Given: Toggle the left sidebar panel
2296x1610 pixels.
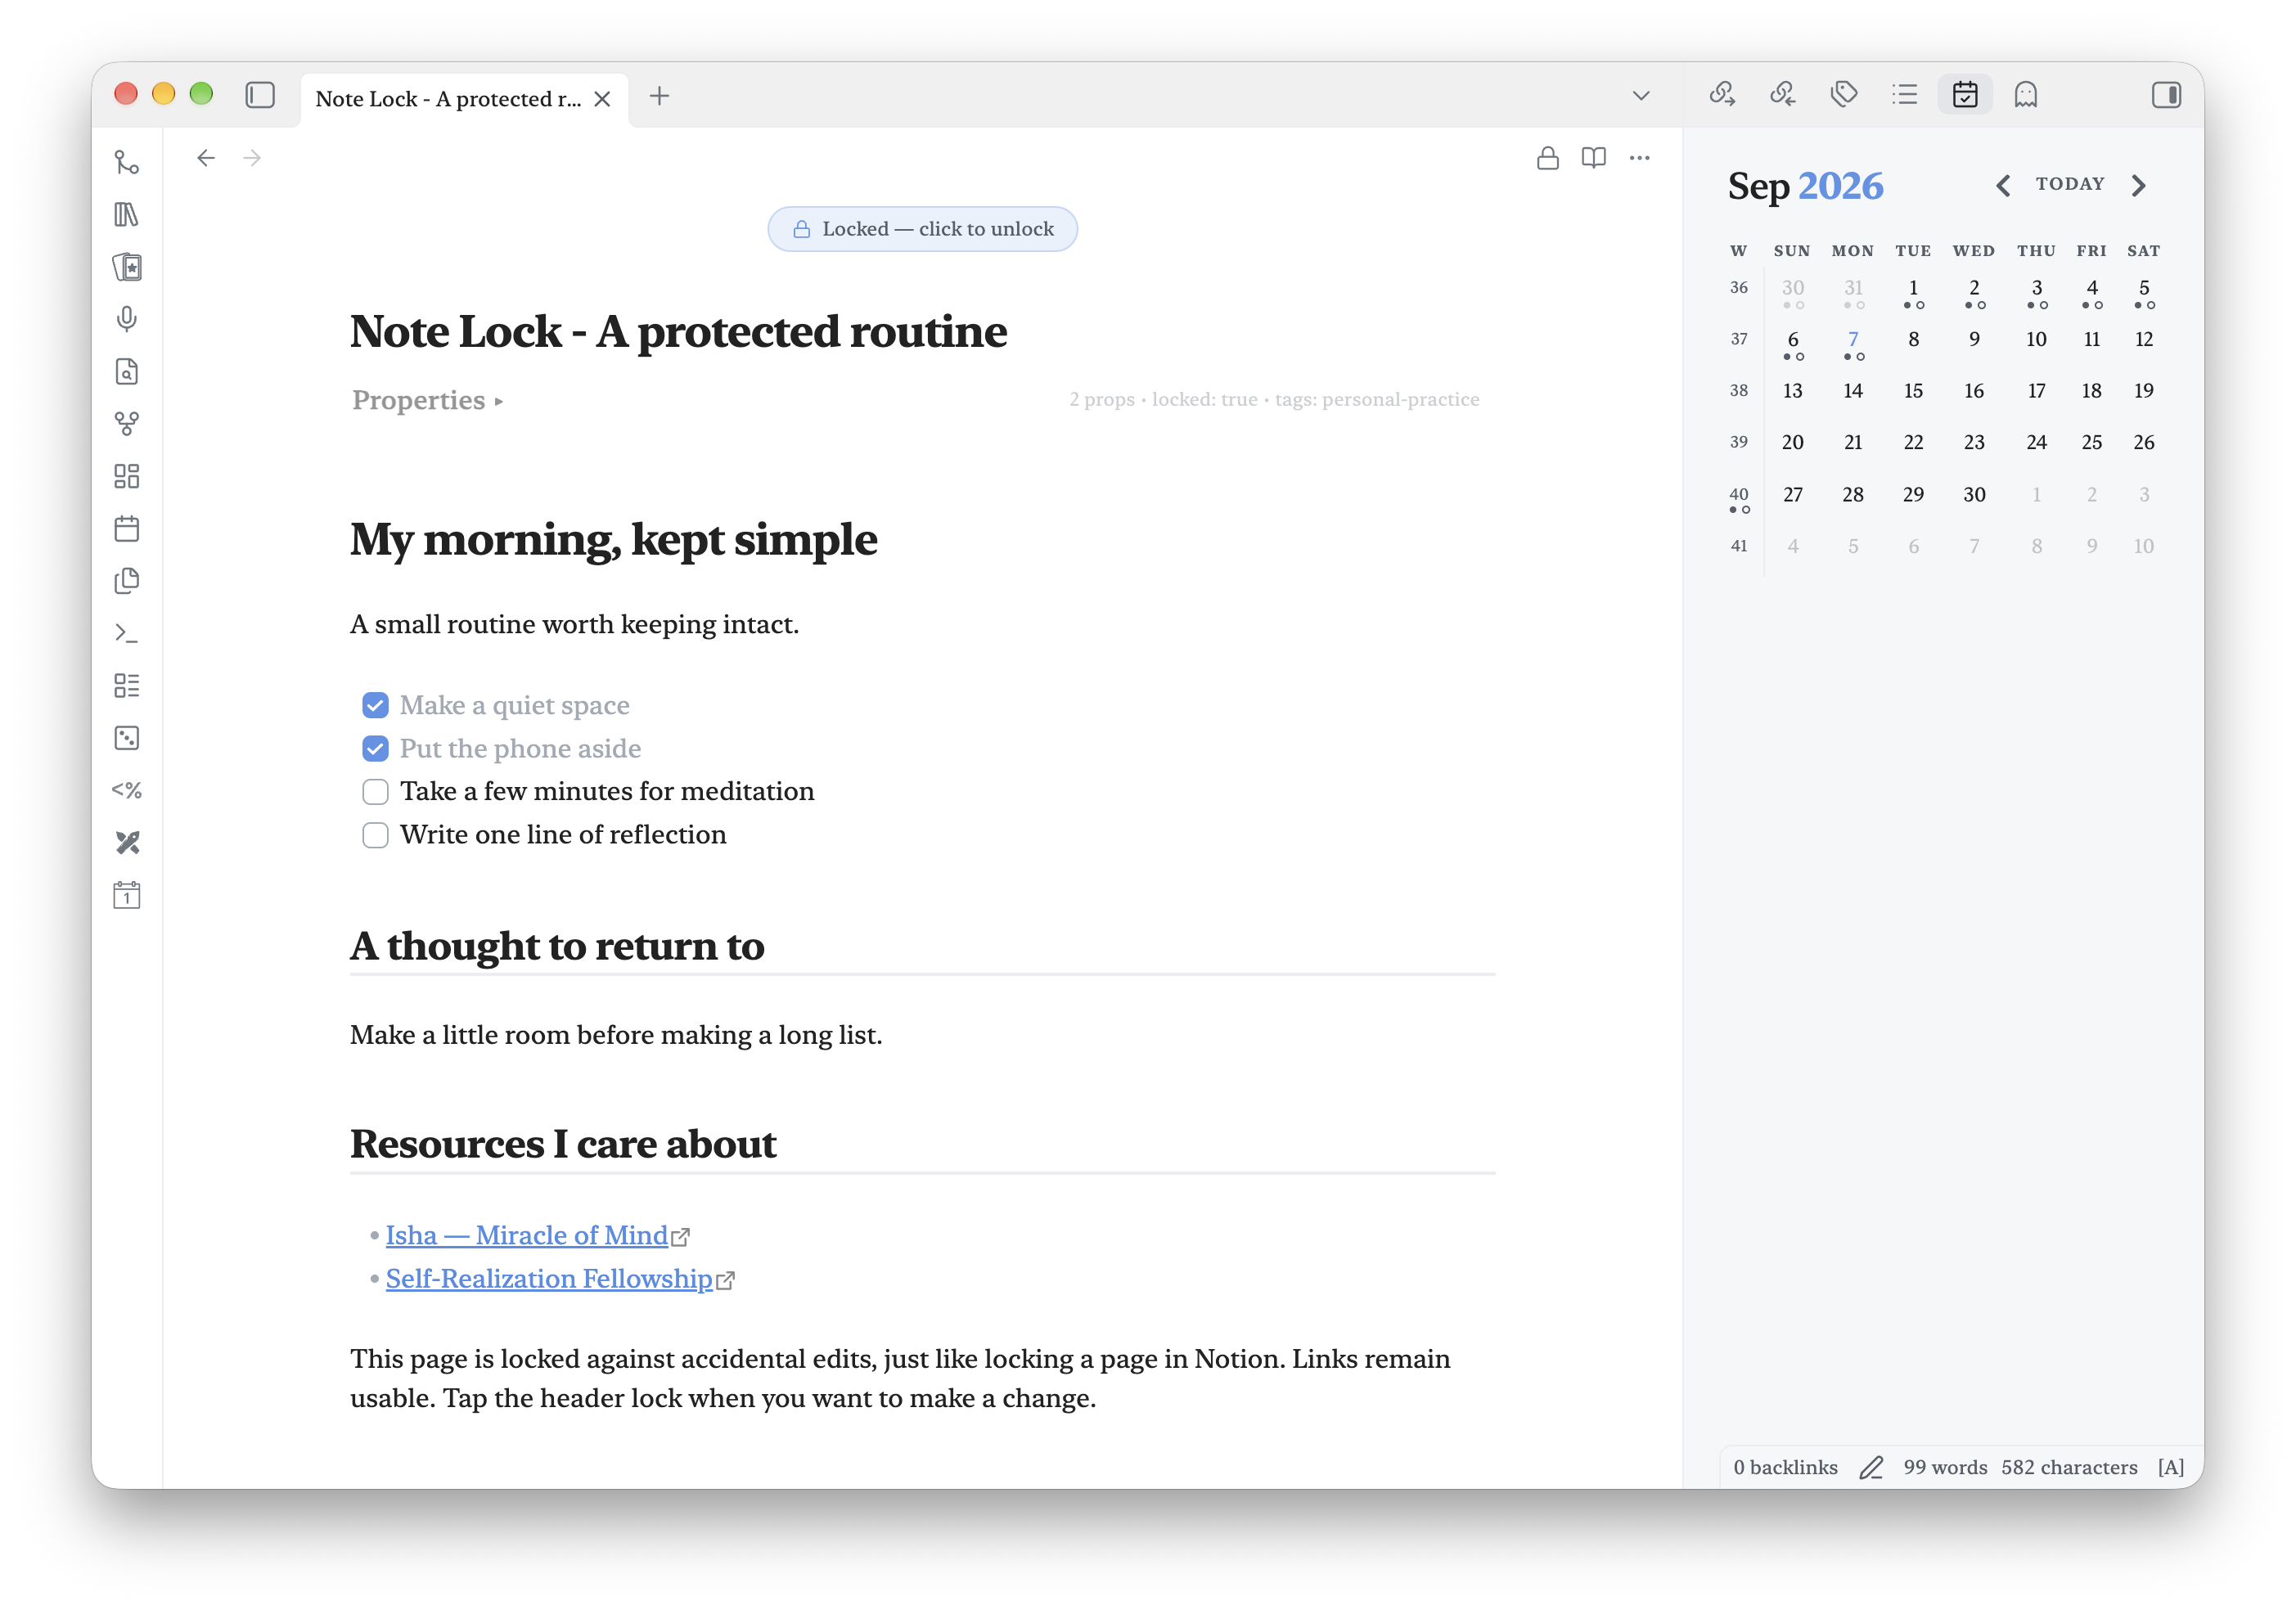Looking at the screenshot, I should [260, 95].
